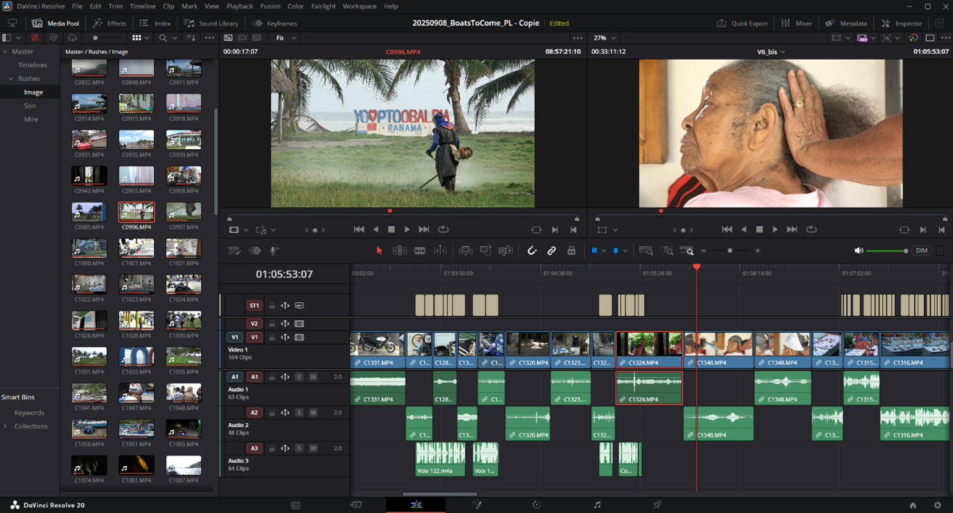
Task: Open the source viewer Fit zoom dropdown
Action: pyautogui.click(x=286, y=38)
